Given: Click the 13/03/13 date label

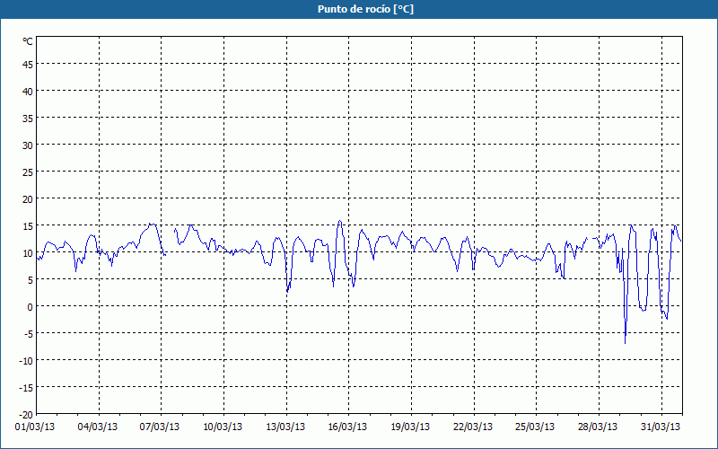Looking at the screenshot, I should [285, 427].
